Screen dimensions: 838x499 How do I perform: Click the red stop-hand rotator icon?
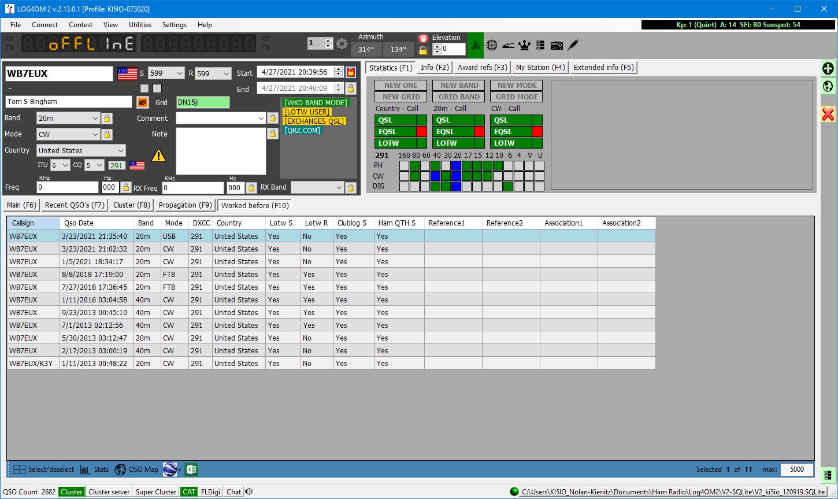[x=424, y=38]
